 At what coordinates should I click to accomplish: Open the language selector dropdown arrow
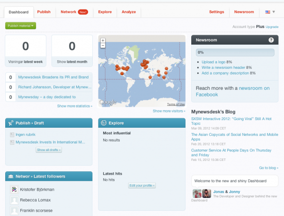click(x=274, y=12)
